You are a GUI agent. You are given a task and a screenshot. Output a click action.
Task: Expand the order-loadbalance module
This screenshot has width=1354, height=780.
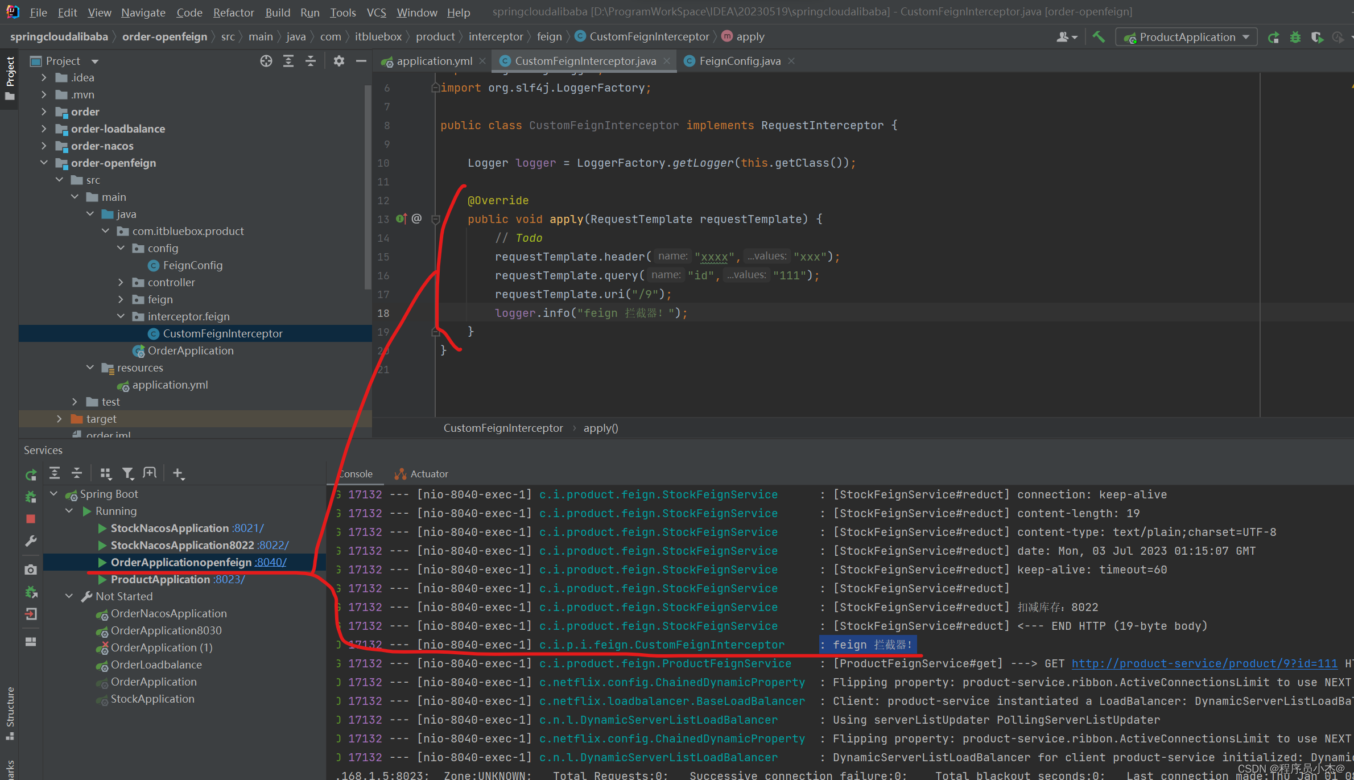(x=44, y=129)
